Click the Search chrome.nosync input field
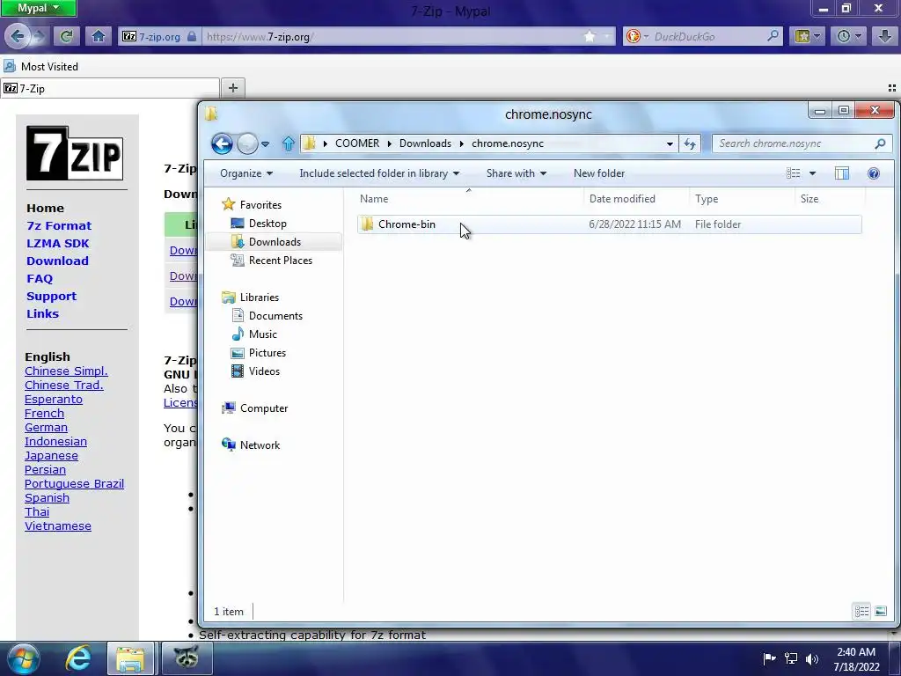 click(x=793, y=143)
